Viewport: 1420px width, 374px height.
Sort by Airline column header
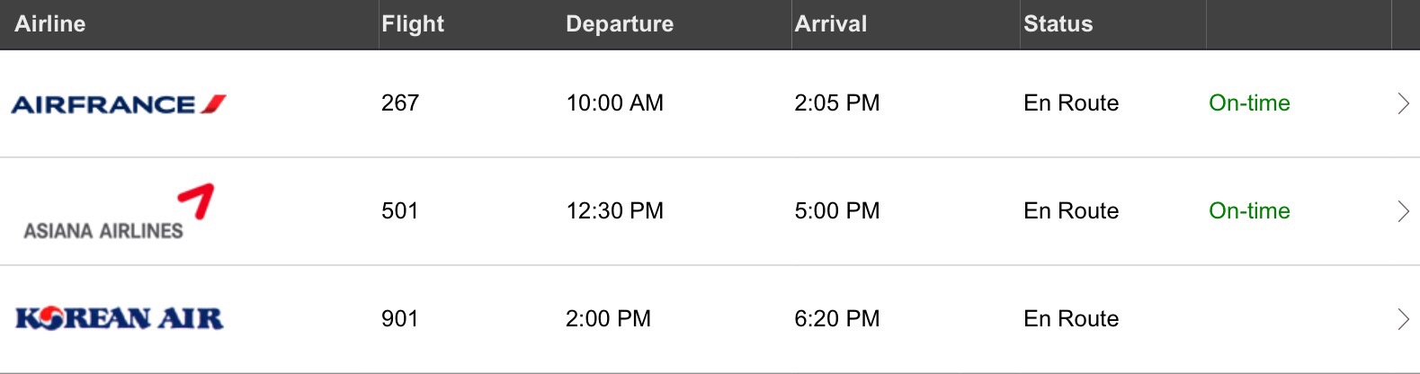pyautogui.click(x=50, y=24)
